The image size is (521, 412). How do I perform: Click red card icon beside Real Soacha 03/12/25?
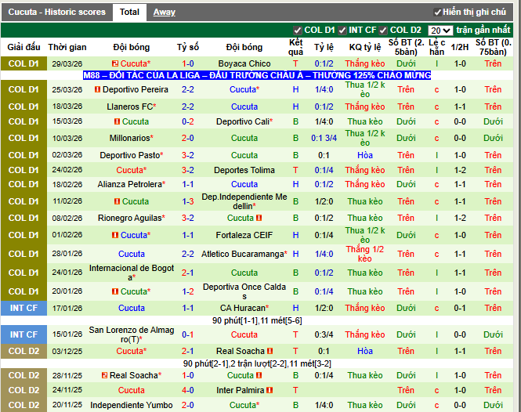tap(269, 352)
